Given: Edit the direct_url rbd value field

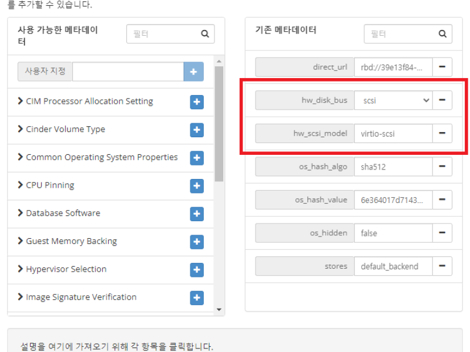Looking at the screenshot, I should (393, 67).
